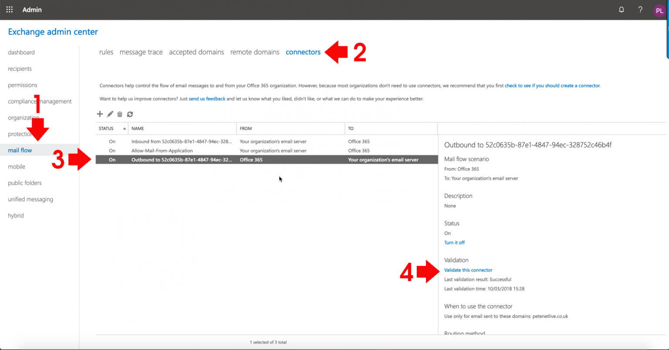
Task: Add a new connector
Action: click(x=100, y=114)
